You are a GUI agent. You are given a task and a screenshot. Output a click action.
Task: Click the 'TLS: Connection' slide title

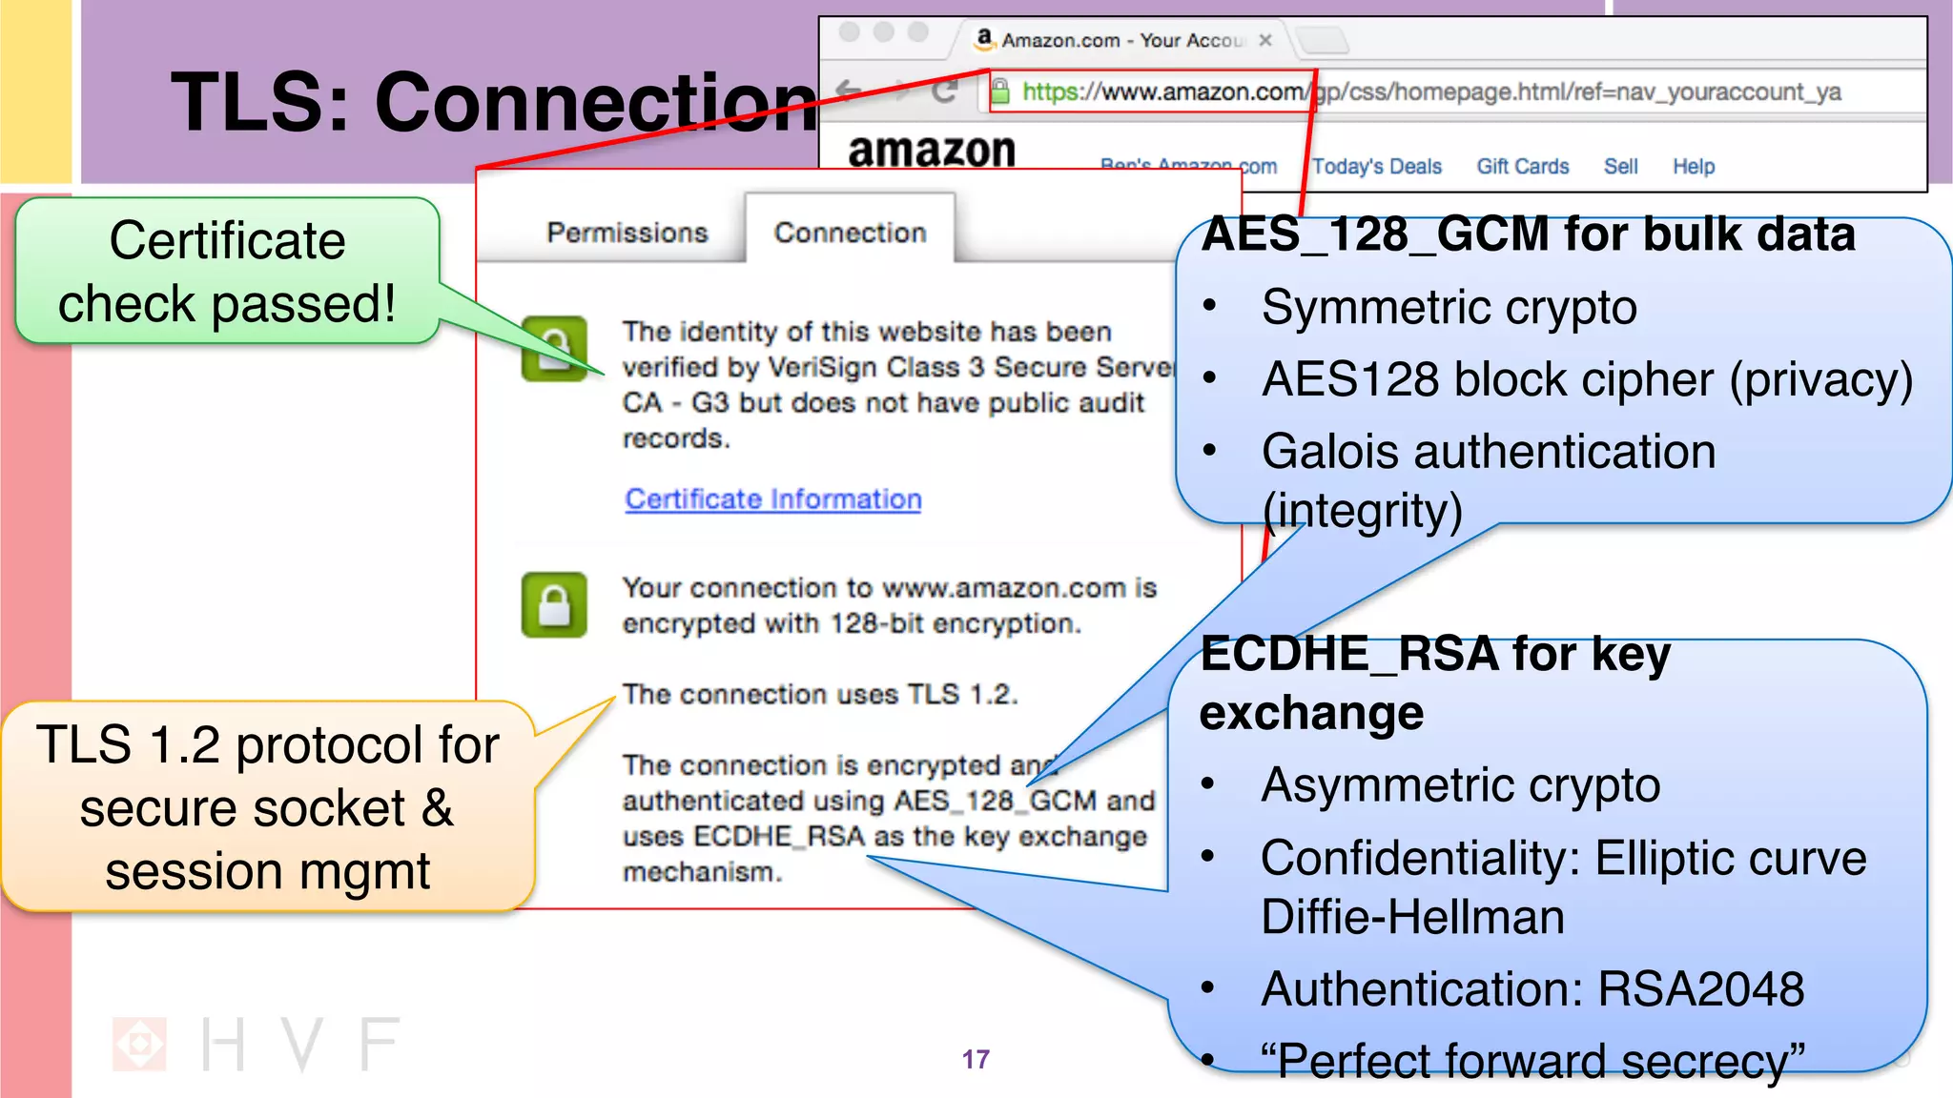[x=494, y=102]
